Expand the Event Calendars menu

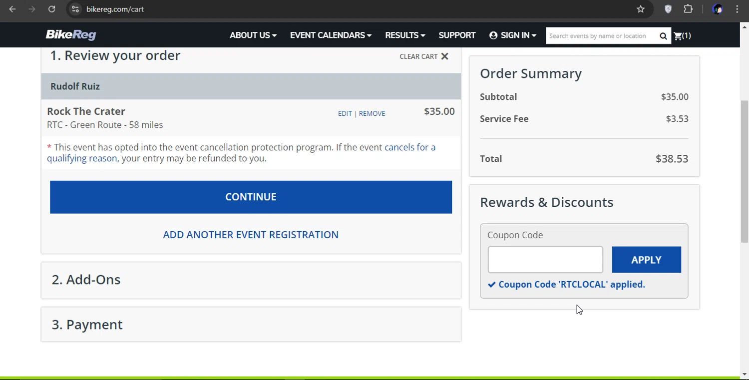pyautogui.click(x=331, y=35)
